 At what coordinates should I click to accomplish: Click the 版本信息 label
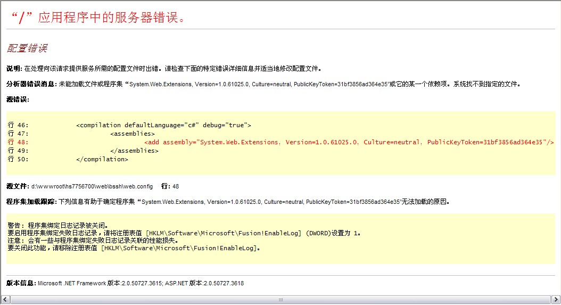pos(21,283)
